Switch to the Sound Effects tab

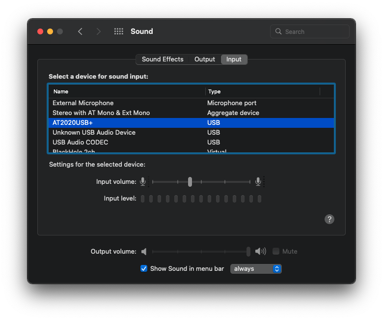point(163,59)
